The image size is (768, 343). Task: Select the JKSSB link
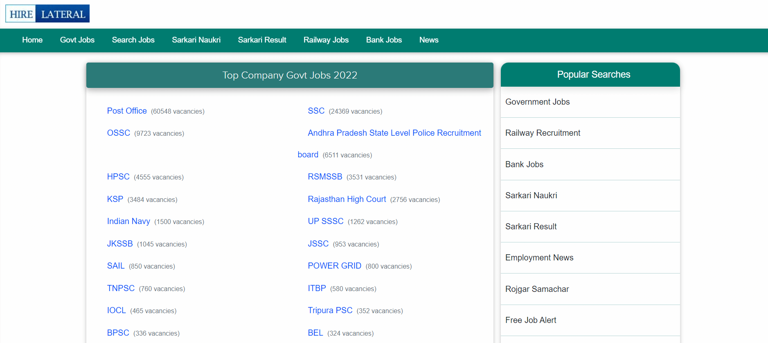click(x=120, y=244)
